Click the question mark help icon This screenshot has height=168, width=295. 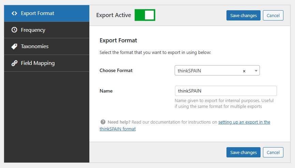pyautogui.click(x=103, y=122)
